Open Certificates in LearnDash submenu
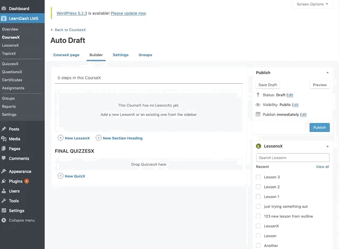This screenshot has width=339, height=249. pos(12,80)
